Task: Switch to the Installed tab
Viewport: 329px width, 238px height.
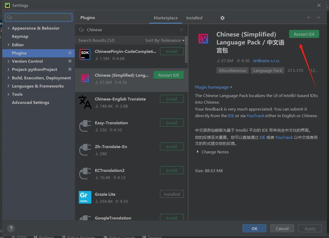Action: 194,18
